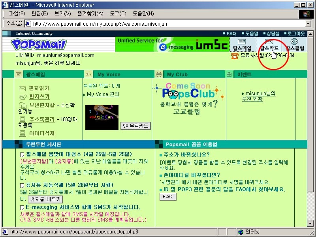Screen dimensions: 316x237
Task: Click the 주소가 바뀌셨나요? heading
Action: (x=186, y=154)
